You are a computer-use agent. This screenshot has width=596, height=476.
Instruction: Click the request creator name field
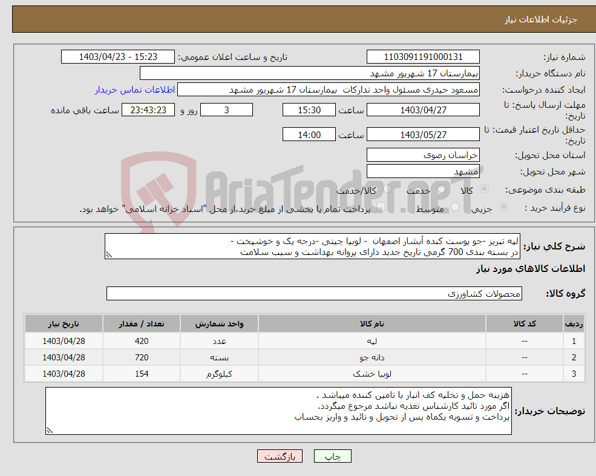click(329, 90)
